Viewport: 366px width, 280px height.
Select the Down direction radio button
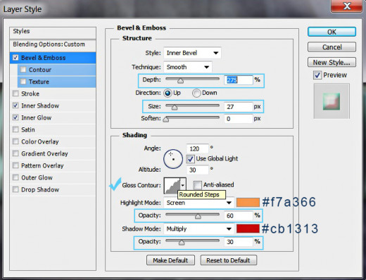[x=196, y=93]
